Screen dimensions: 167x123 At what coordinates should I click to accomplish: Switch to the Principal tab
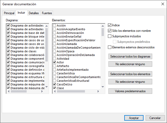tap(9, 13)
